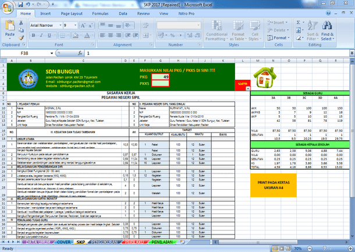Screen dimensions: 355x252
Task: Switch to the Data tab
Action: (123, 13)
